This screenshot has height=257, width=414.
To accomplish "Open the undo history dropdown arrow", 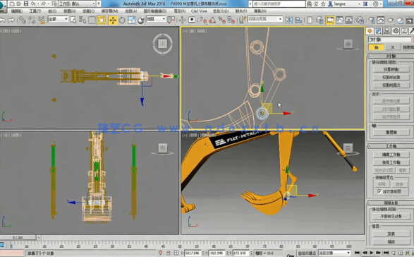I will point(38,4).
